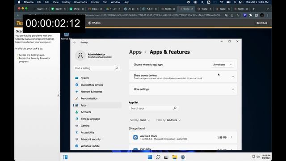The height and width of the screenshot is (161, 286).
Task: Click the Administrator profile avatar
Action: point(80,55)
